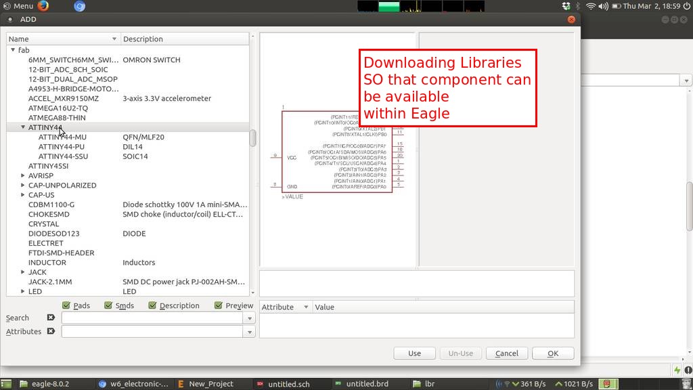Screen dimensions: 693x390
Task: Open the Search field dropdown history
Action: [250, 318]
